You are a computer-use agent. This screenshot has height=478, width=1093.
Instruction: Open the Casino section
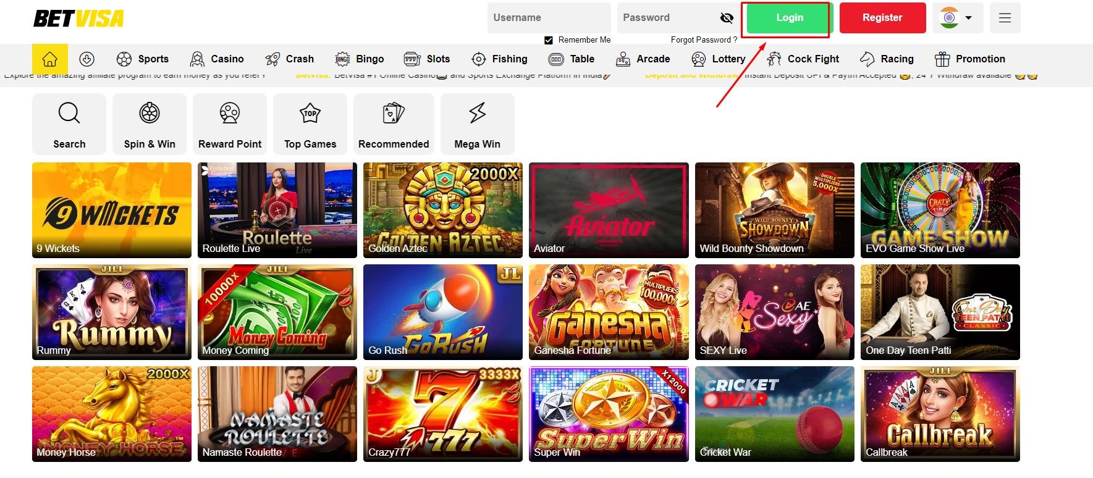pyautogui.click(x=217, y=59)
